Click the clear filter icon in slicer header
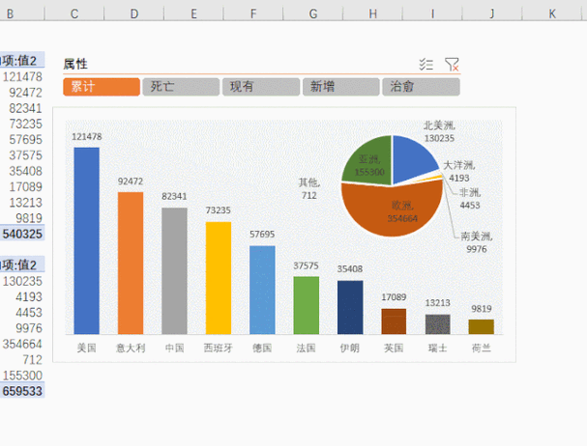 [x=452, y=64]
